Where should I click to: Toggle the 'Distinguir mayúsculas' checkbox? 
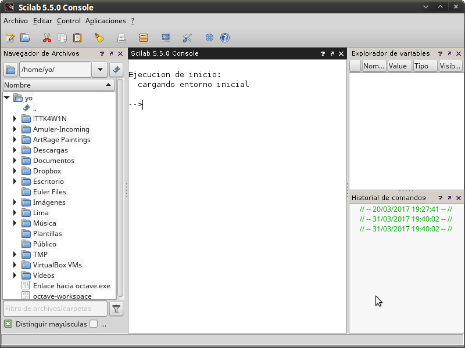point(8,324)
